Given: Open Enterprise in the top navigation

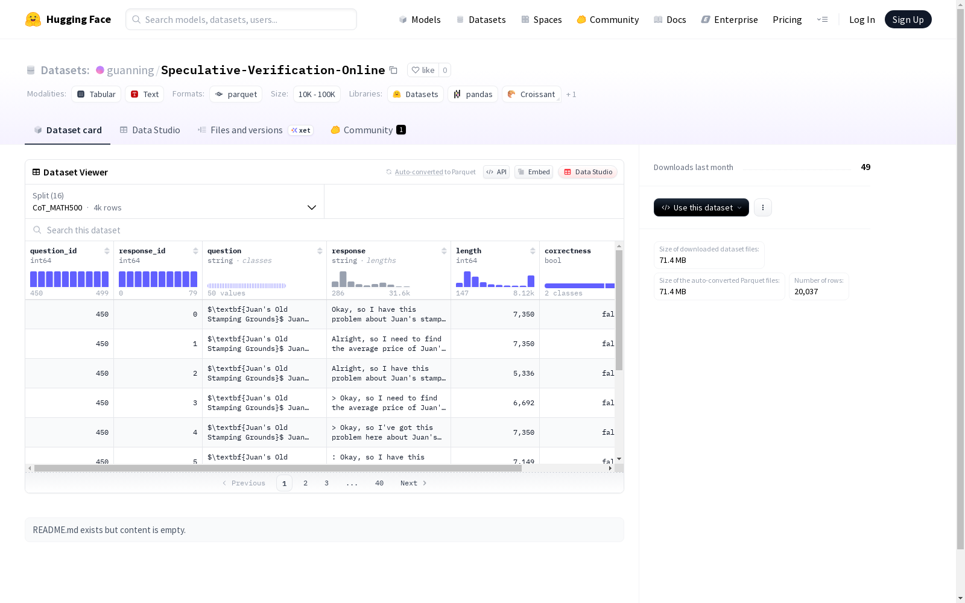Looking at the screenshot, I should [729, 19].
